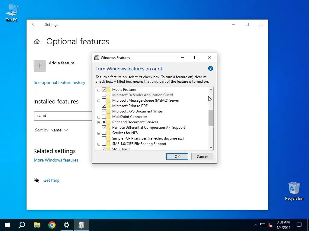Uncheck Remote Differential Compression API Support
Image resolution: width=309 pixels, height=231 pixels.
(104, 128)
